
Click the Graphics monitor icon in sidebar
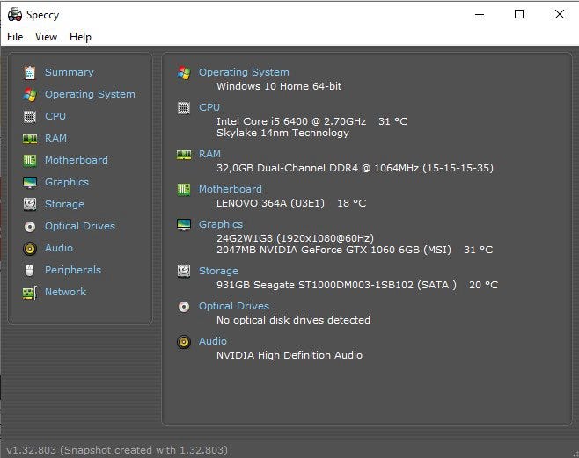(x=30, y=182)
